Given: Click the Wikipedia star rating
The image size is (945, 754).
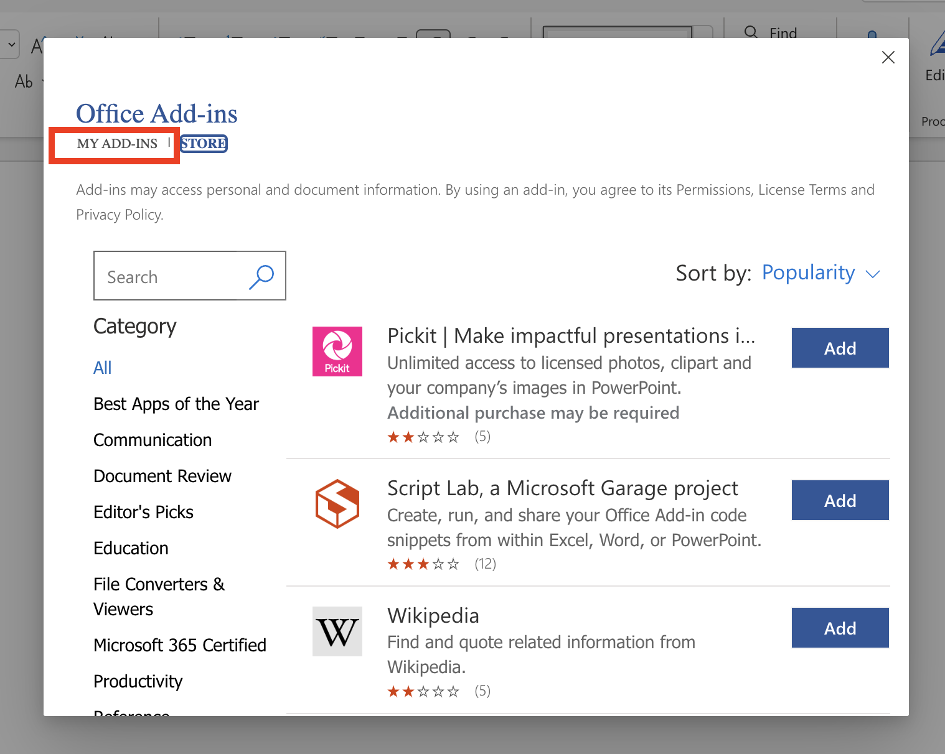Looking at the screenshot, I should pos(423,691).
